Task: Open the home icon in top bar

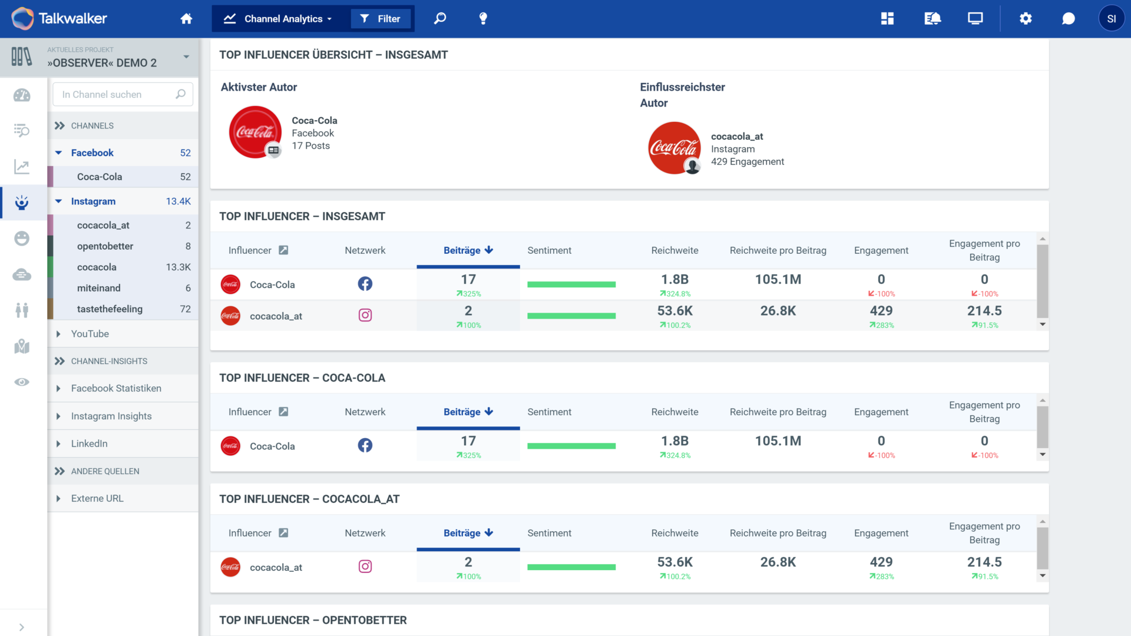Action: [x=186, y=19]
